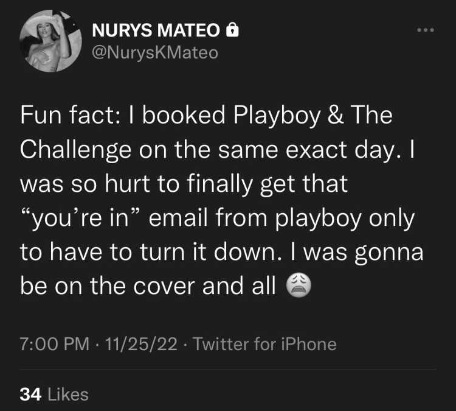The image size is (456, 411).
Task: Click the @NurysKMateo handle
Action: pyautogui.click(x=155, y=53)
